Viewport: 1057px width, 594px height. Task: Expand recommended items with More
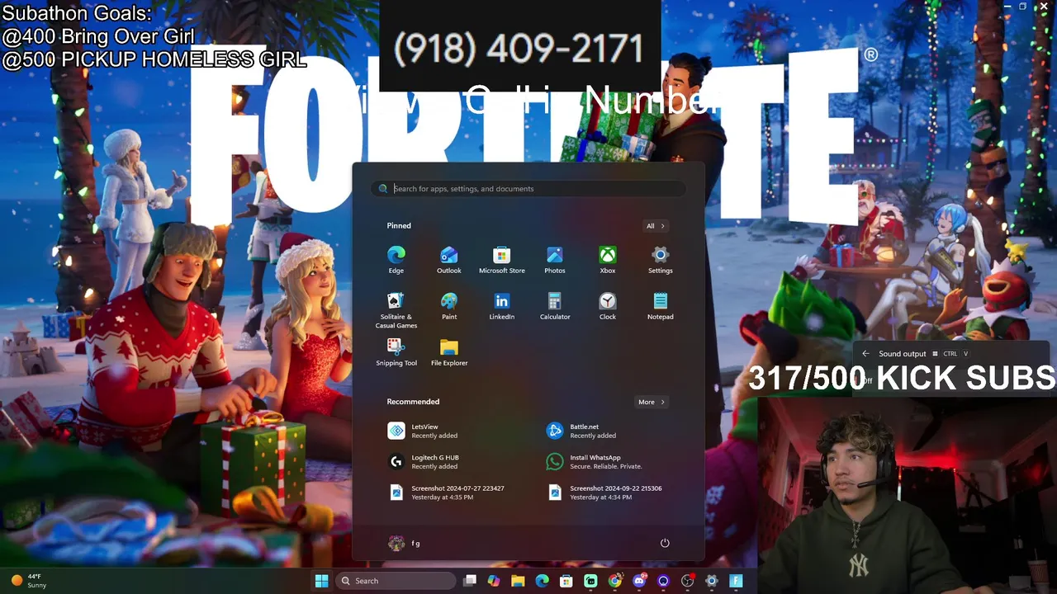coord(652,402)
